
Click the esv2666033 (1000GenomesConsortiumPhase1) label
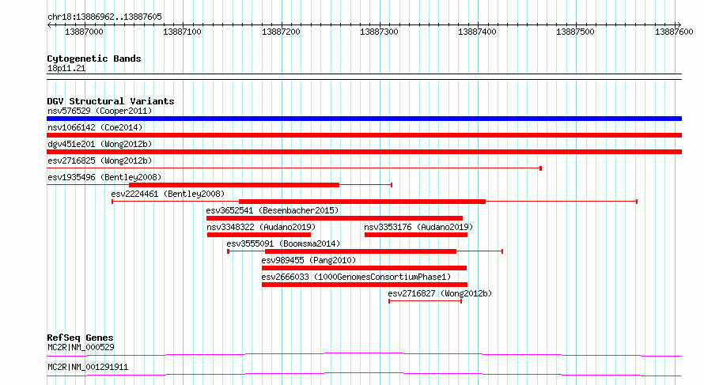pos(356,277)
